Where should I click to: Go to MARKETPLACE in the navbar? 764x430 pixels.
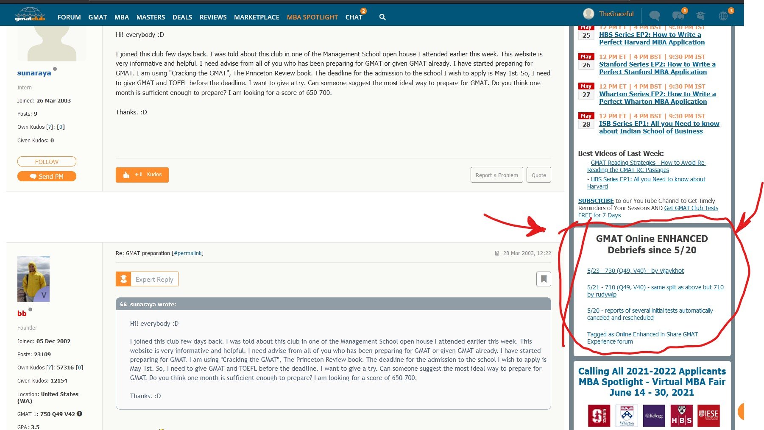257,17
